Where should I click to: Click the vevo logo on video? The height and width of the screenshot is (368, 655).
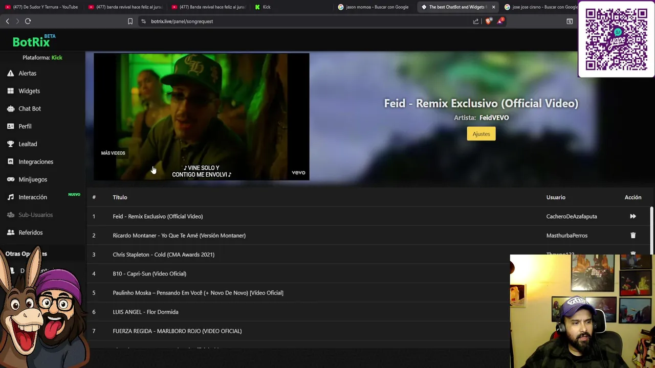pyautogui.click(x=298, y=173)
